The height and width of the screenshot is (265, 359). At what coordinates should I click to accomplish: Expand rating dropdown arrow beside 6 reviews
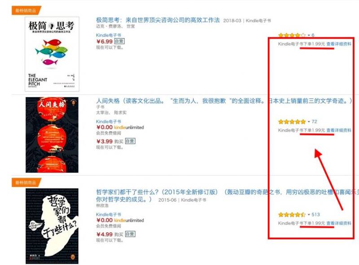(x=309, y=35)
